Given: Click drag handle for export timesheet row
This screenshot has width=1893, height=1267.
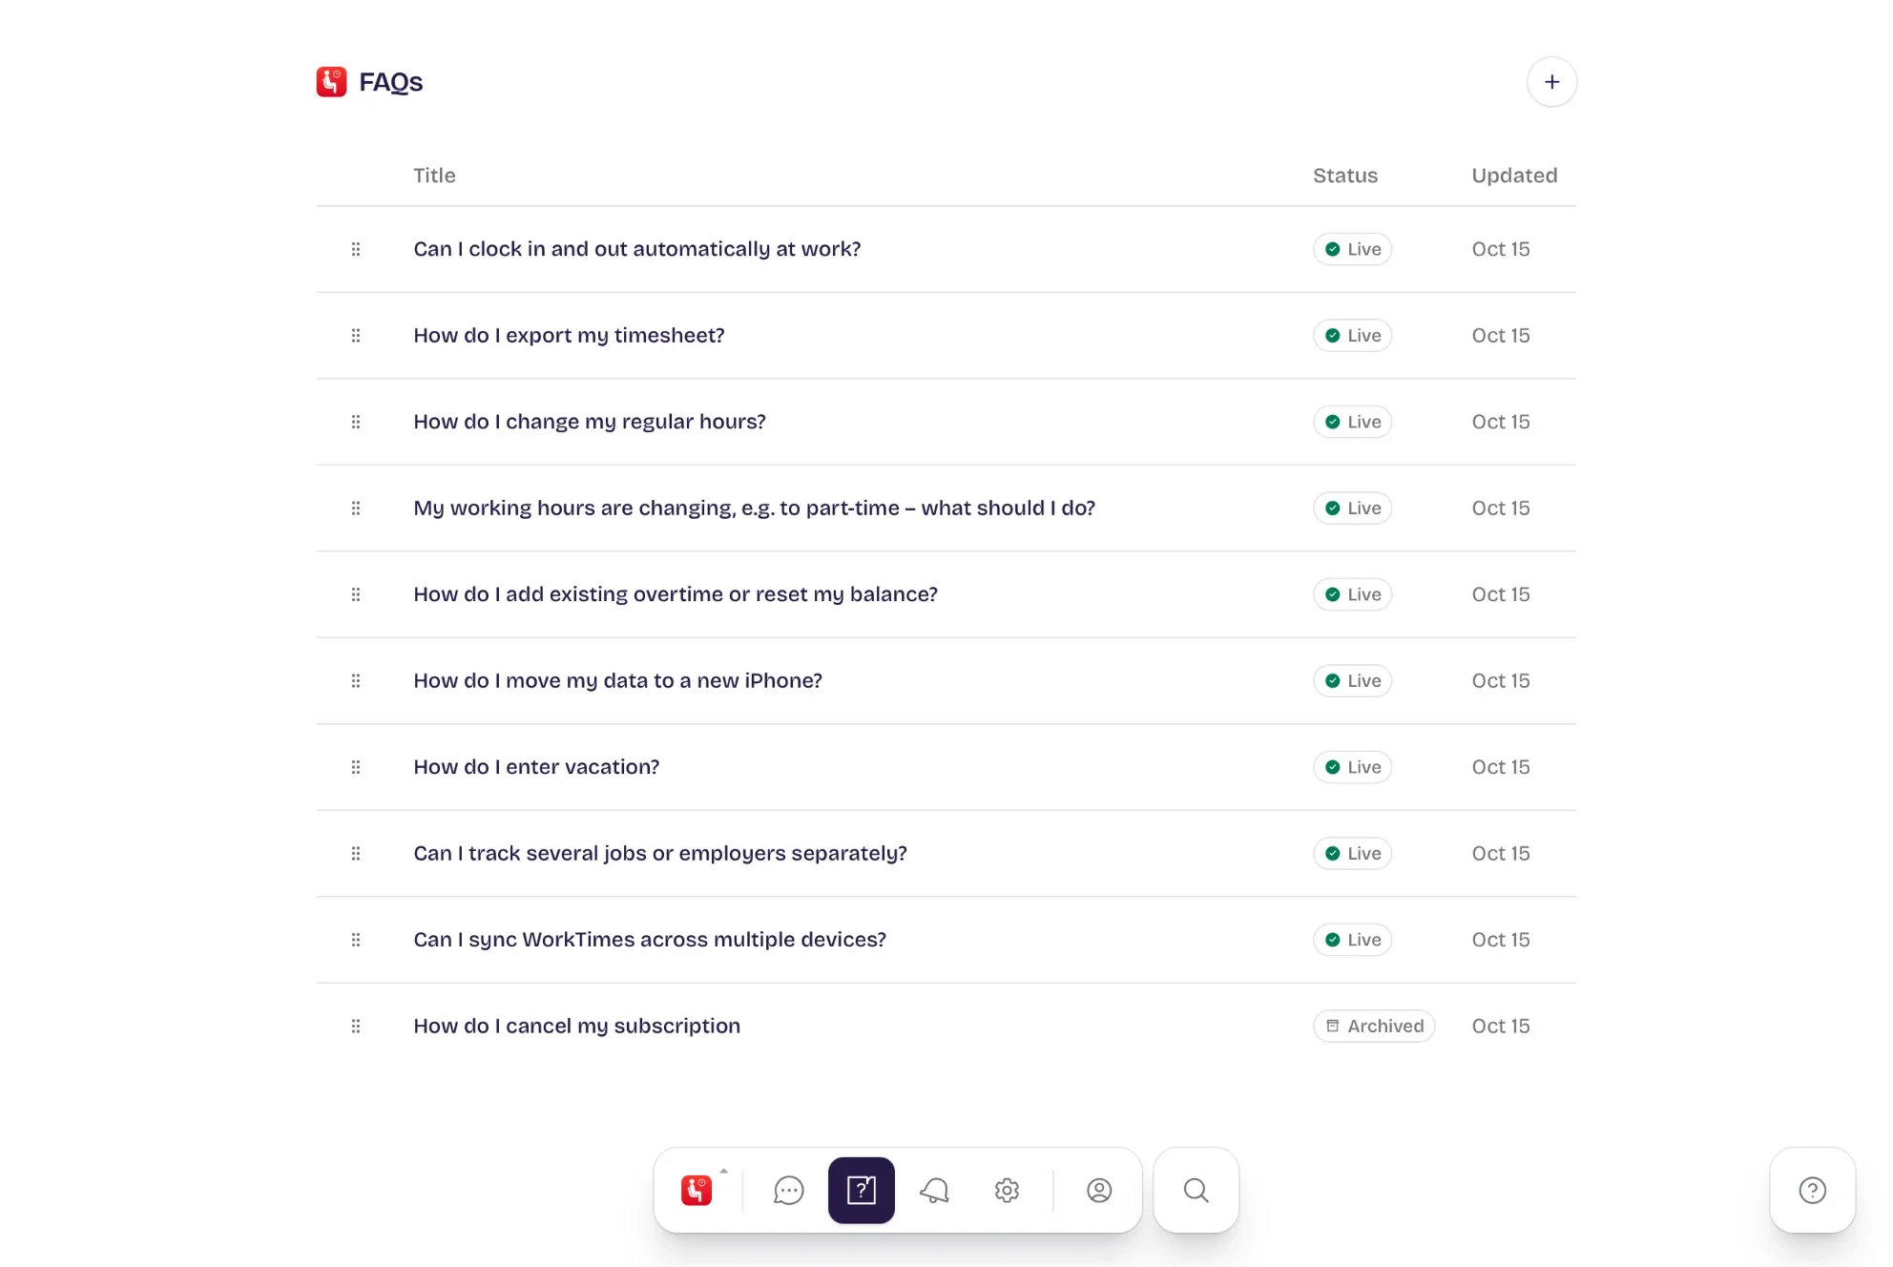Looking at the screenshot, I should [356, 336].
